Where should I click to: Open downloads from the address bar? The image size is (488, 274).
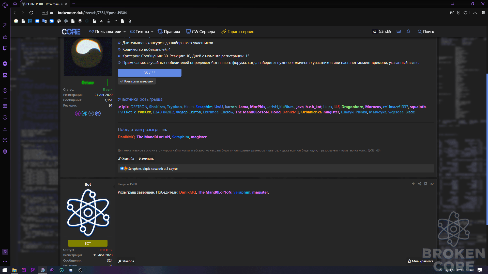pos(475,13)
